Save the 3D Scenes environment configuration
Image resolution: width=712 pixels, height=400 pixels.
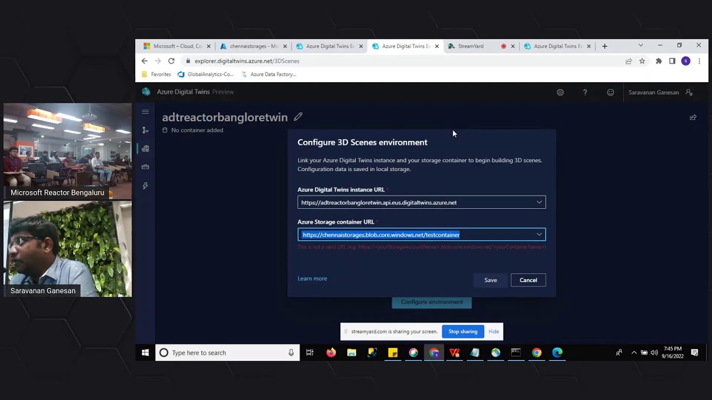pyautogui.click(x=491, y=280)
